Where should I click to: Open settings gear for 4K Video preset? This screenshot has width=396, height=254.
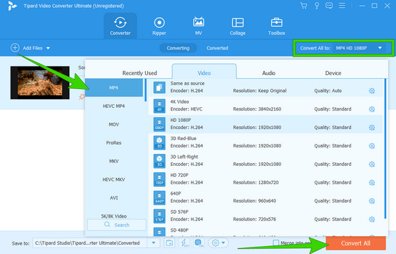click(372, 109)
